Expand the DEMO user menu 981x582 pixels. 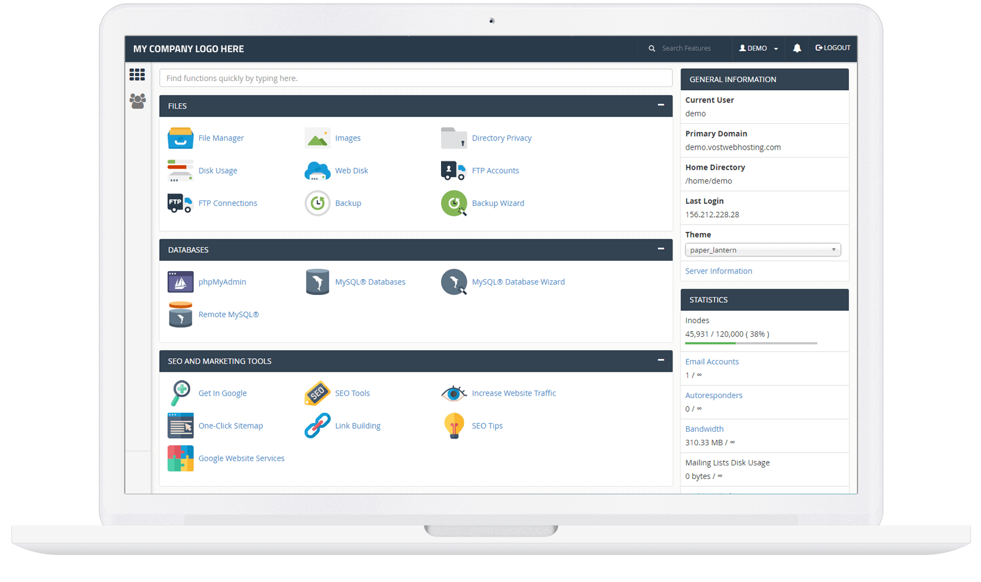click(758, 48)
